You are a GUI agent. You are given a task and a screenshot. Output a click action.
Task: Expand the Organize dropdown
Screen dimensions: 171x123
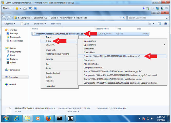click(x=10, y=23)
